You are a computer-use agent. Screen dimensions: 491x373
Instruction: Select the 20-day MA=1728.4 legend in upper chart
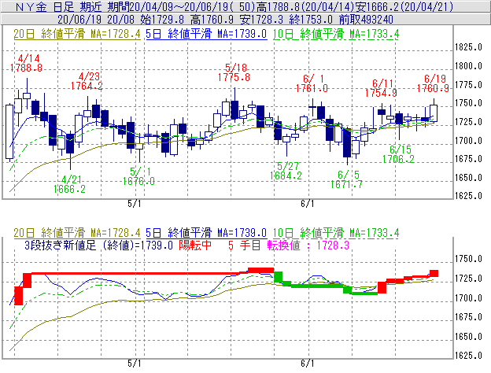77,34
